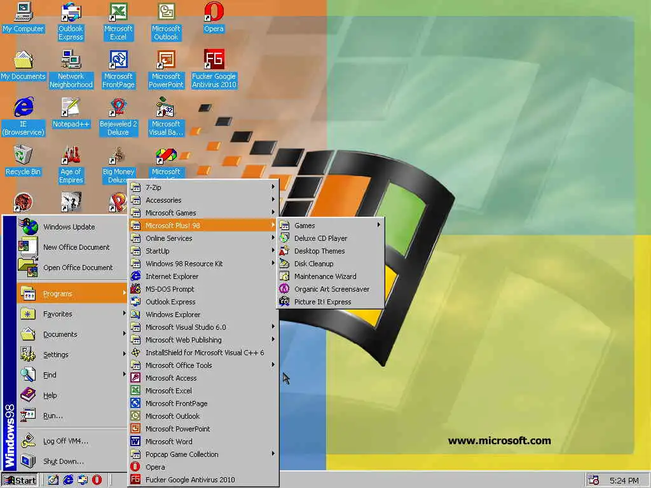
Task: Click the 5:24 PM system clock
Action: pyautogui.click(x=624, y=480)
